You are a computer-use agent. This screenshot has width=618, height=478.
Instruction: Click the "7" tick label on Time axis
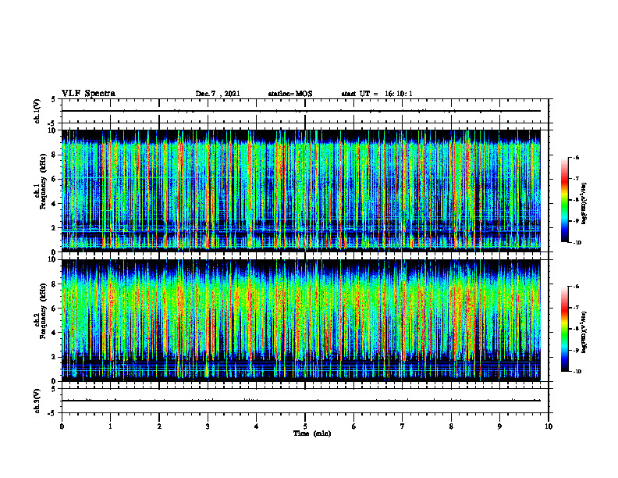click(x=403, y=426)
